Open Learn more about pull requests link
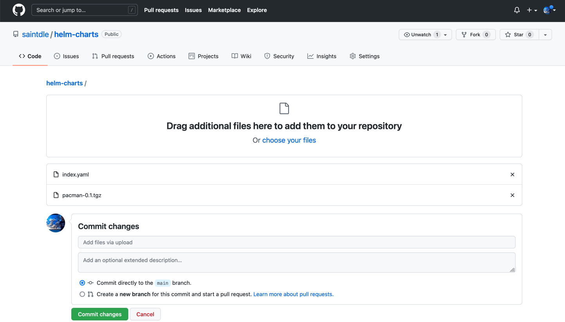This screenshot has width=565, height=322. (293, 294)
